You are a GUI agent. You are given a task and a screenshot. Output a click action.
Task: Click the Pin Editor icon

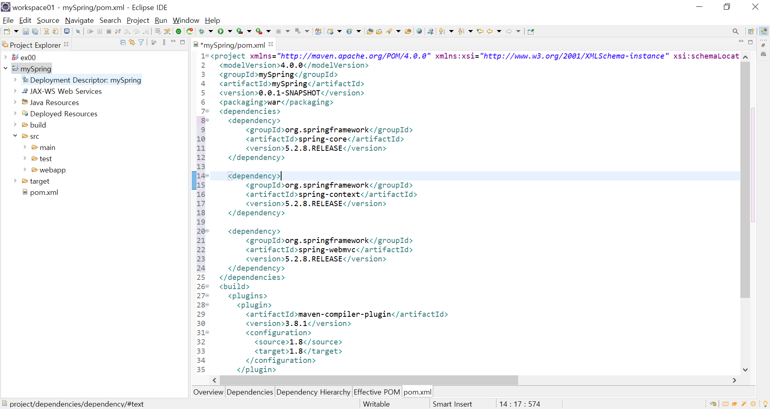coord(531,31)
